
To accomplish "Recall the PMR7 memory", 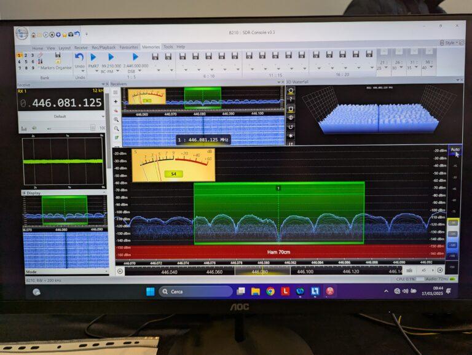I will point(93,60).
